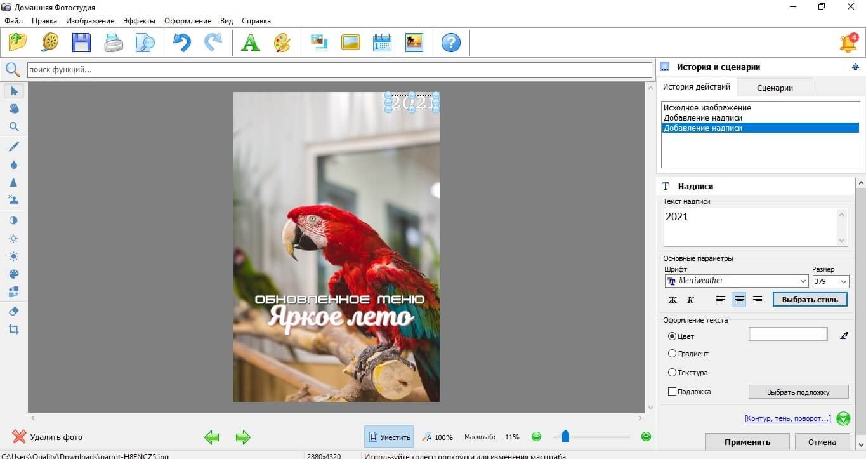
Task: Collapse the История и сценарии panel
Action: (855, 67)
